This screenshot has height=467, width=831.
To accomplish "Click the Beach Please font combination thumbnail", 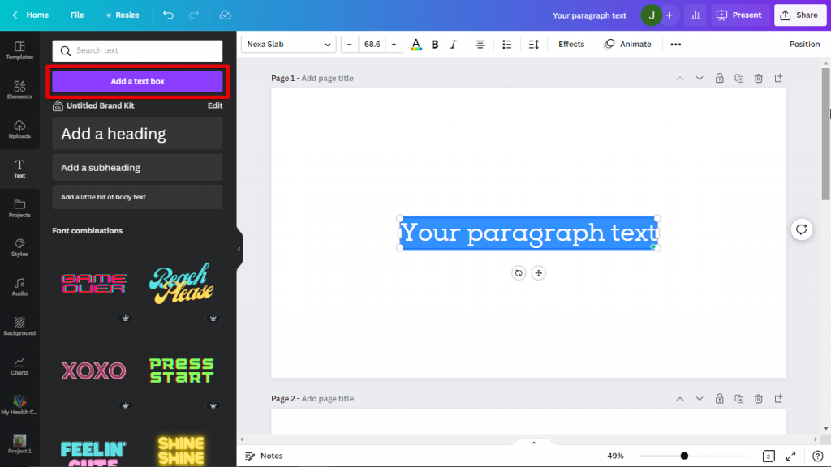I will point(180,282).
